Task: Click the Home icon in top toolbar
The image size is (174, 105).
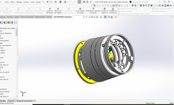Action: pyautogui.click(x=48, y=2)
